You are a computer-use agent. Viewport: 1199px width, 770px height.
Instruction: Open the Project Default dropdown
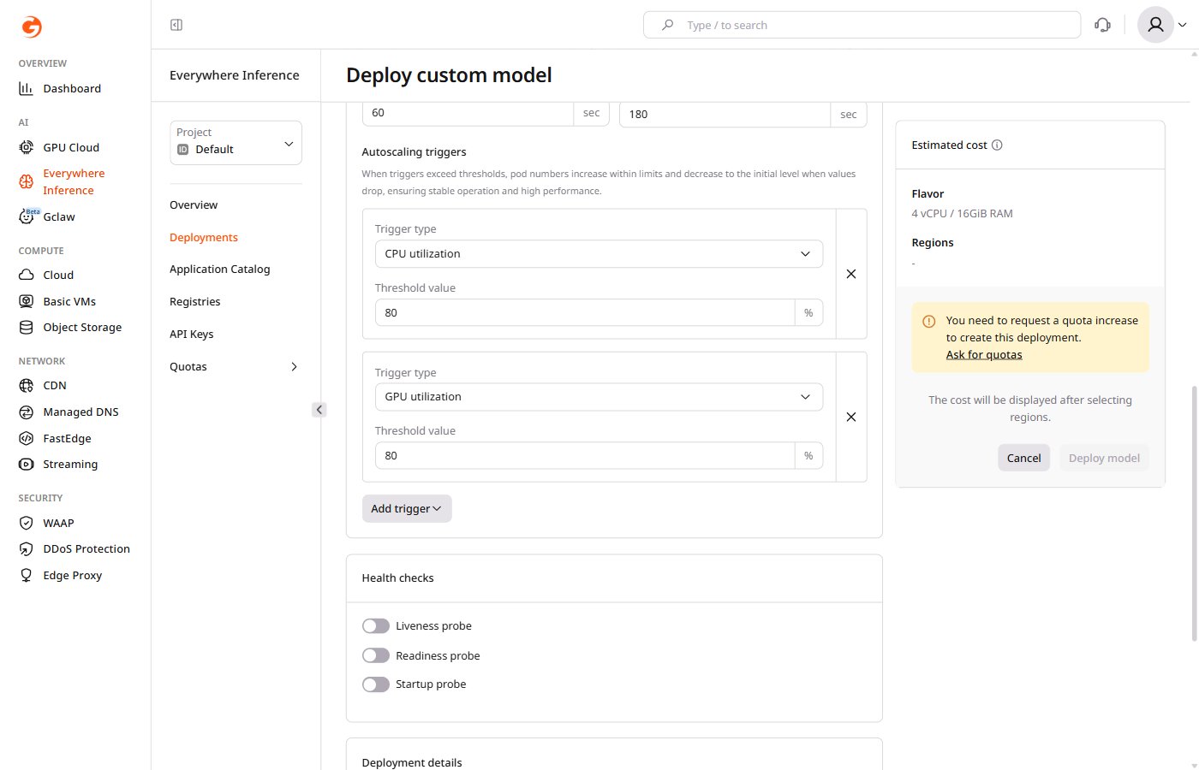point(236,142)
